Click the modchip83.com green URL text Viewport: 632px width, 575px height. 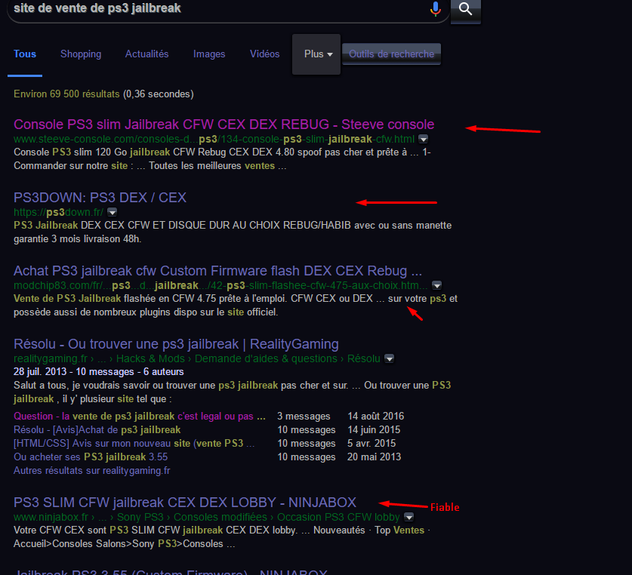220,285
